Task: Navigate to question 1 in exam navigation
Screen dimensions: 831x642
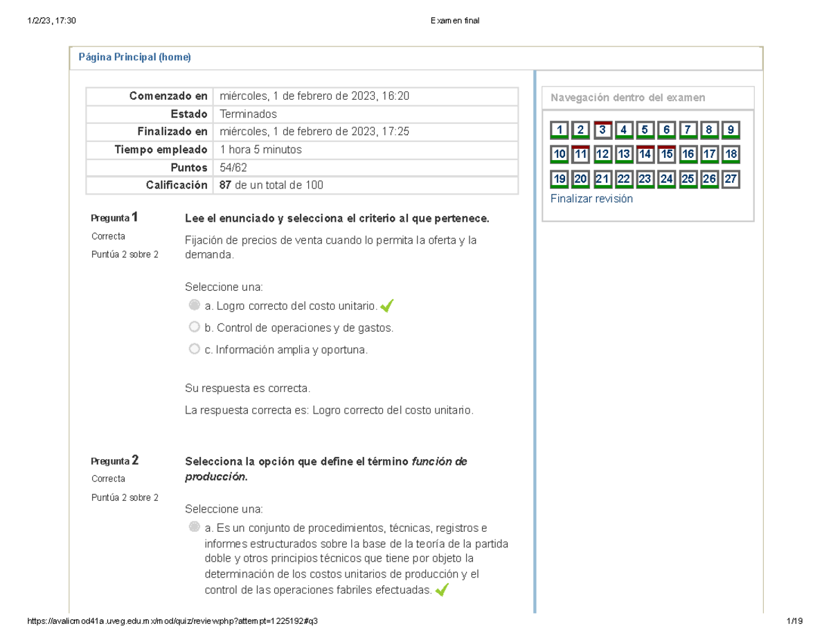Action: coord(559,130)
